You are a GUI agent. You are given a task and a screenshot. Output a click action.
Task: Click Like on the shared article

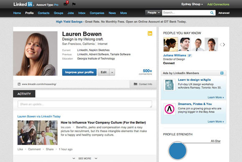(20, 149)
